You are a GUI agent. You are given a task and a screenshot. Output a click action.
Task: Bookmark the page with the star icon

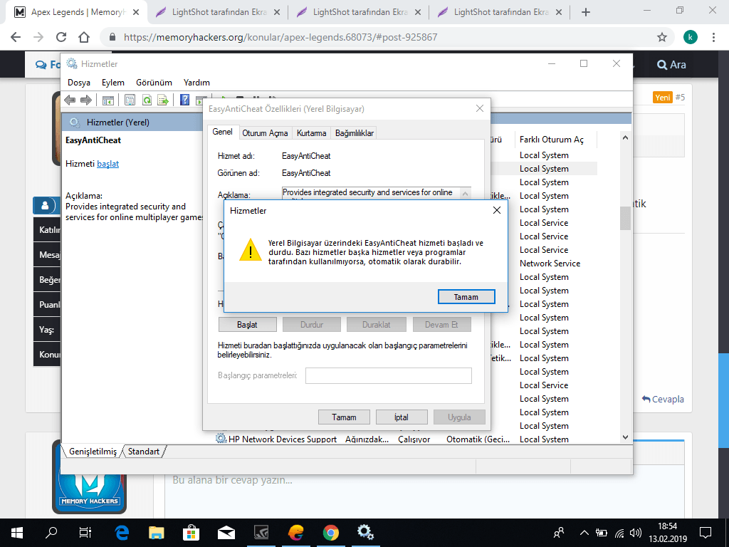pyautogui.click(x=662, y=37)
